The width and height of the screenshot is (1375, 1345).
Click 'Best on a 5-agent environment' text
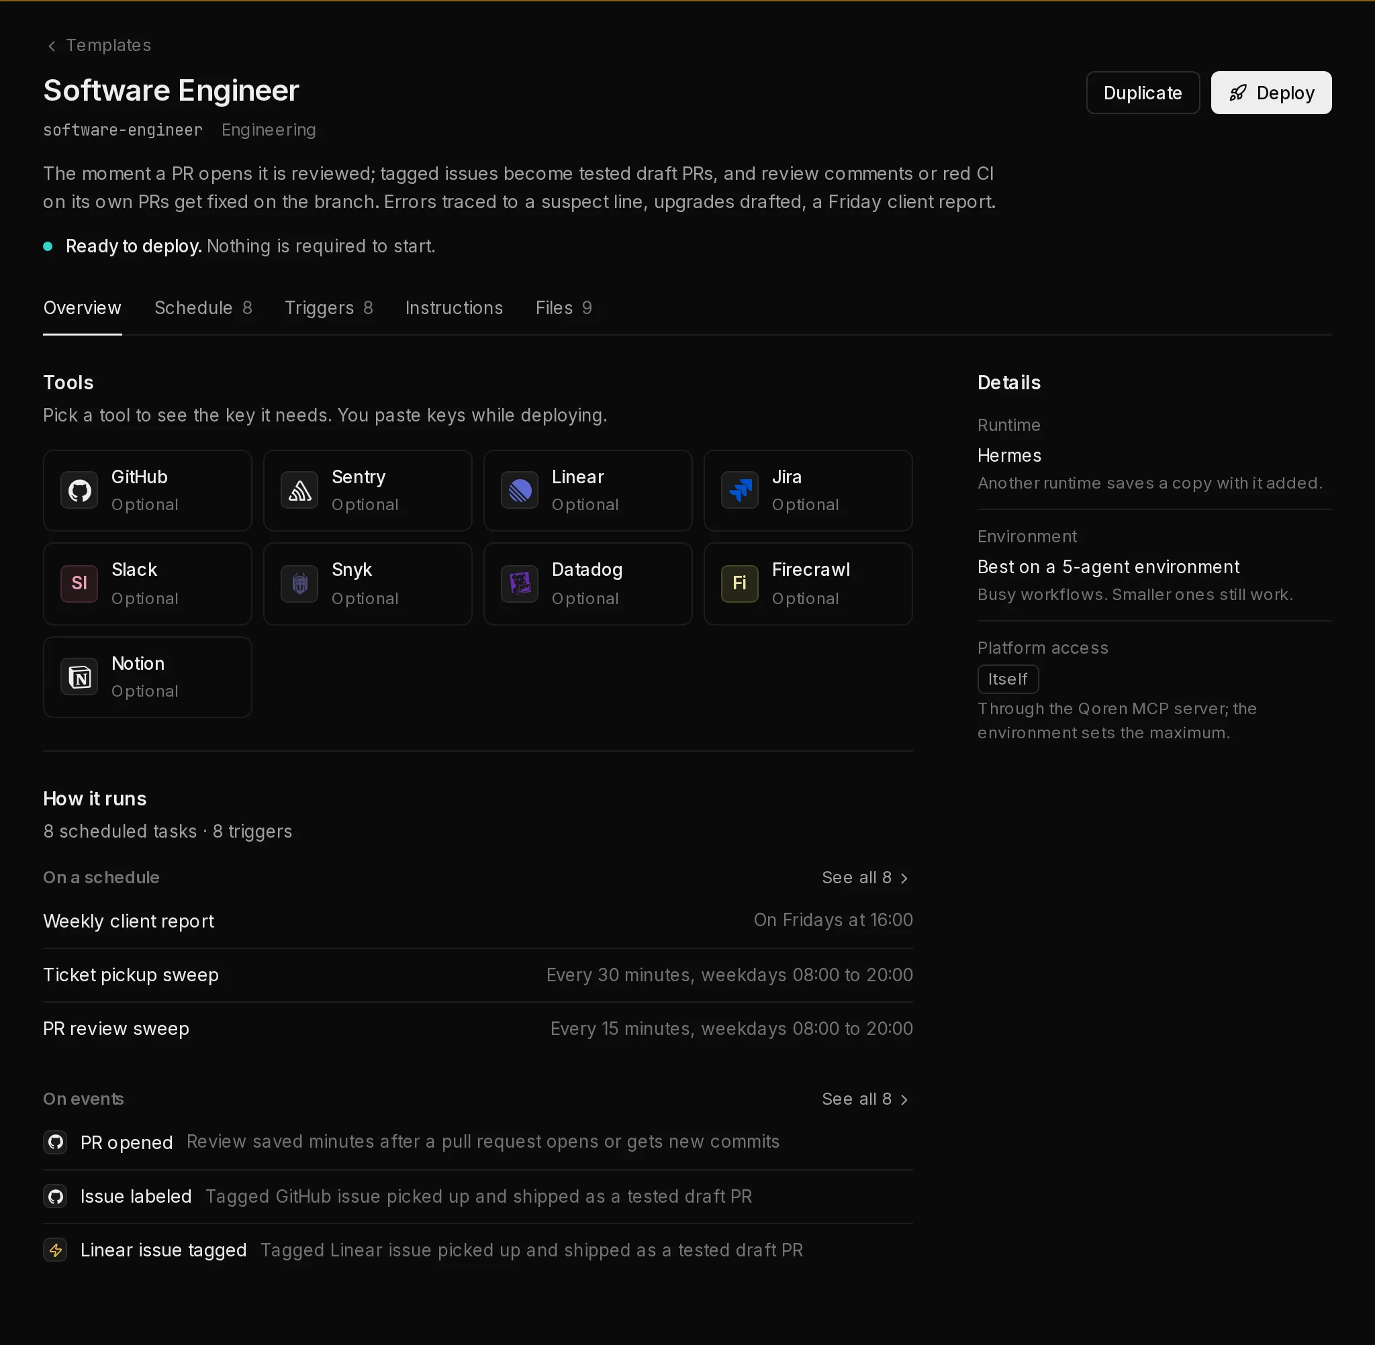[1108, 567]
